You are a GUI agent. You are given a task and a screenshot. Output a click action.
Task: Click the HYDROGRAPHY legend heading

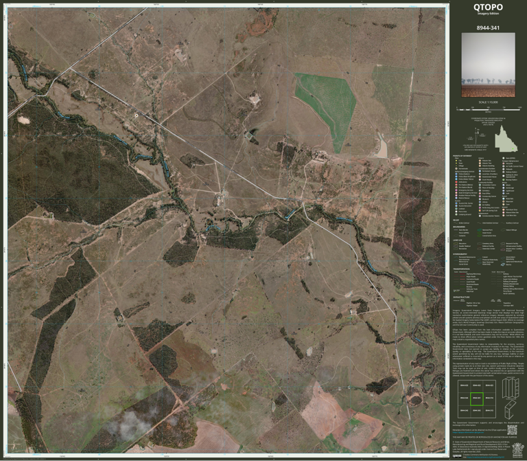(460, 254)
